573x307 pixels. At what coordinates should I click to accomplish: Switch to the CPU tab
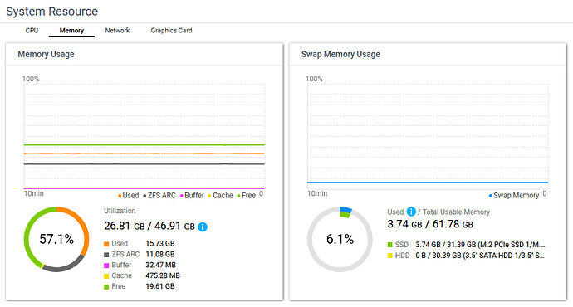(32, 31)
